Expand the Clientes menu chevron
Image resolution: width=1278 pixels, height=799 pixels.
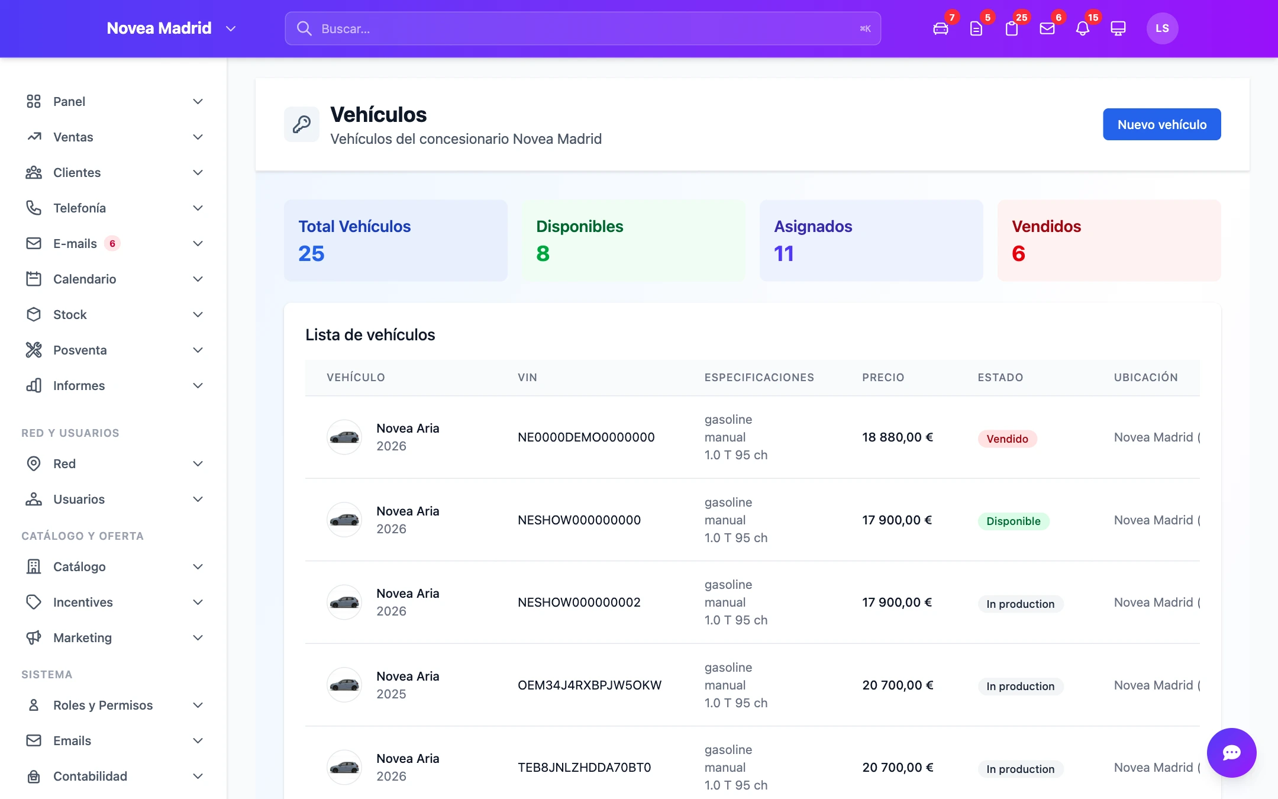point(198,172)
